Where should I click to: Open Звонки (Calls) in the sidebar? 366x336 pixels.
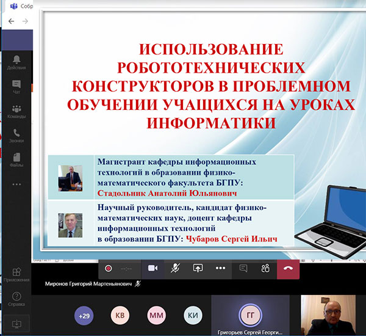(16, 135)
